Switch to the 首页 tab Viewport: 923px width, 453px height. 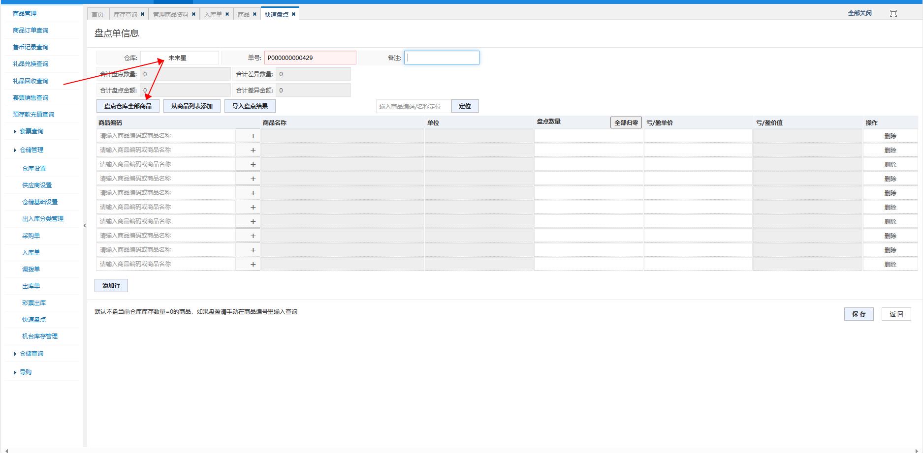(x=97, y=14)
